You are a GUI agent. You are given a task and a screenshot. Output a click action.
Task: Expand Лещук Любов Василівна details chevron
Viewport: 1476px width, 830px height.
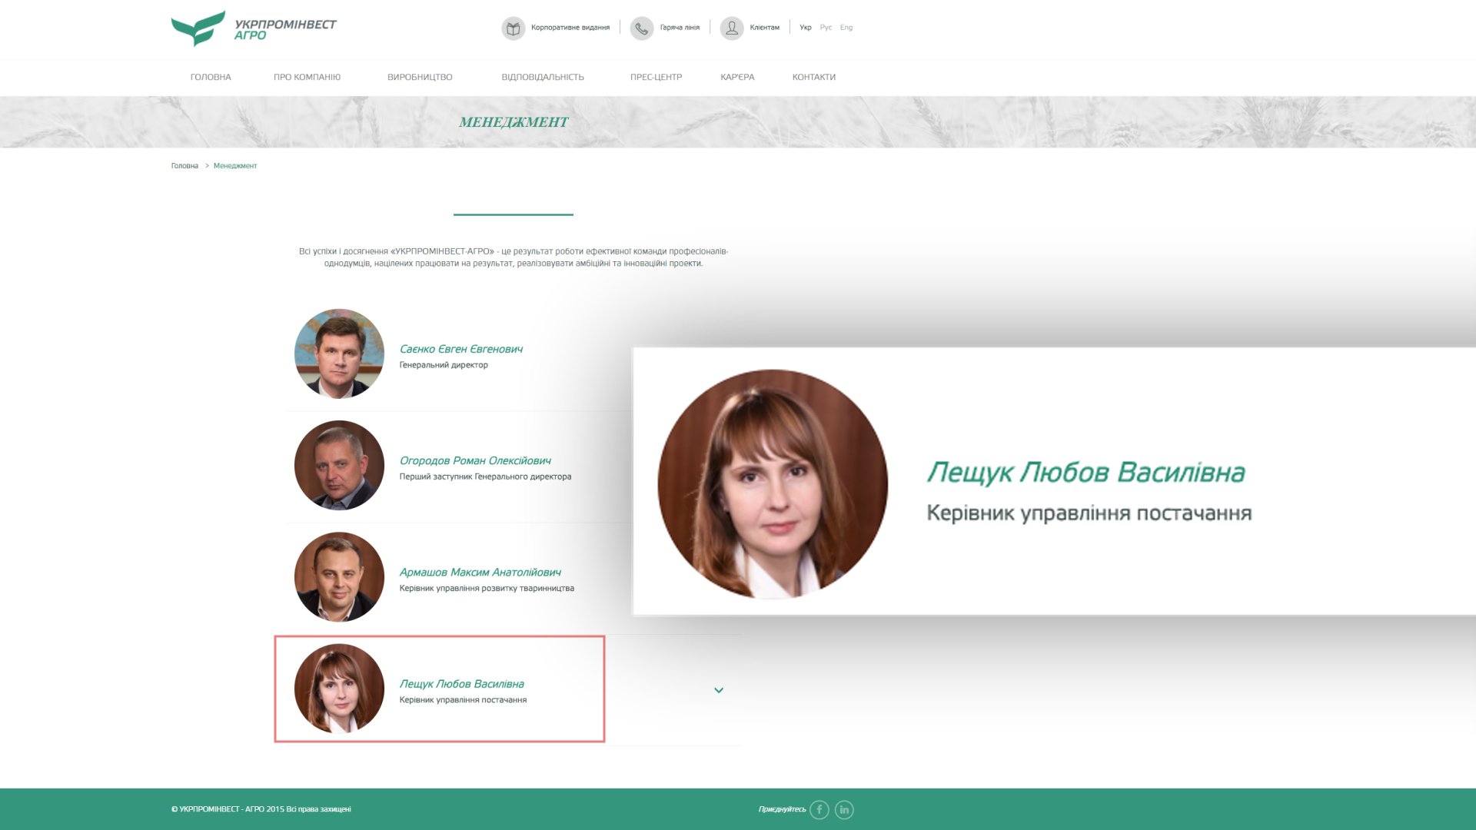point(719,690)
